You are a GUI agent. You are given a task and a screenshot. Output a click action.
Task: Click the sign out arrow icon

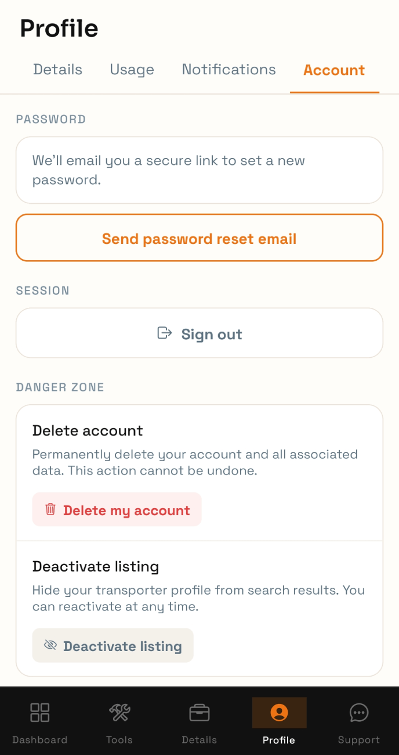pyautogui.click(x=165, y=333)
